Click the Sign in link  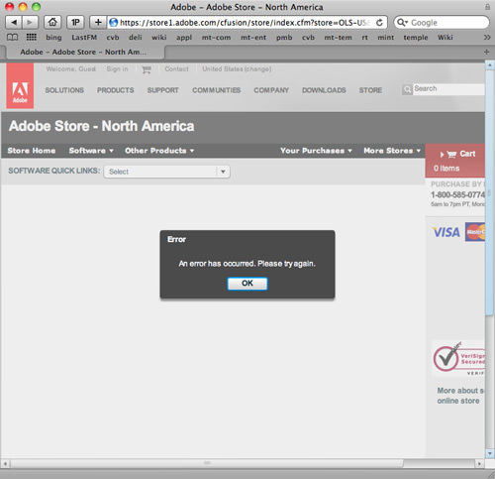(117, 69)
